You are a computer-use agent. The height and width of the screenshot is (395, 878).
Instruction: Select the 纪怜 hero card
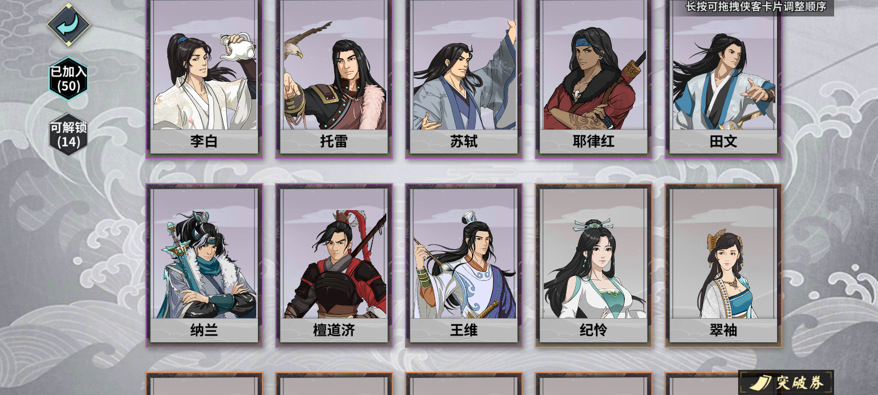pos(594,266)
